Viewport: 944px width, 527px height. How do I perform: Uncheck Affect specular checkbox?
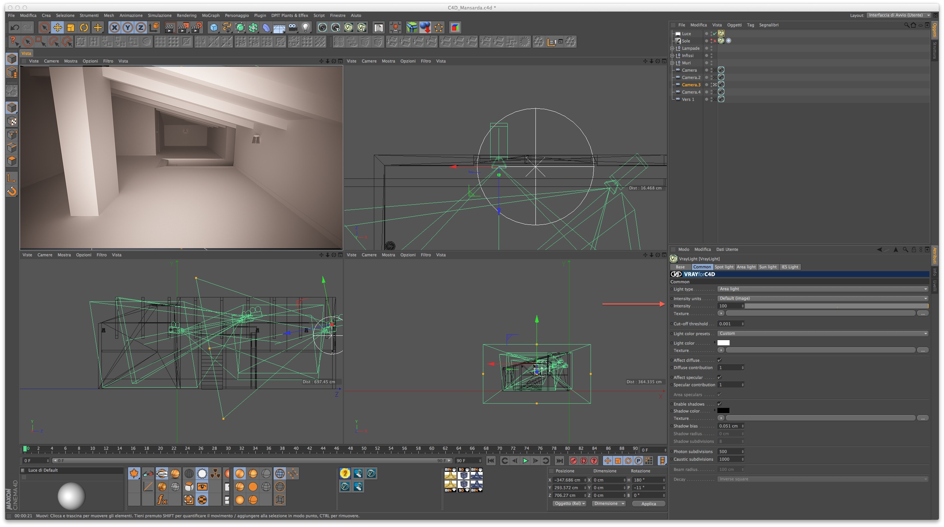(x=719, y=377)
